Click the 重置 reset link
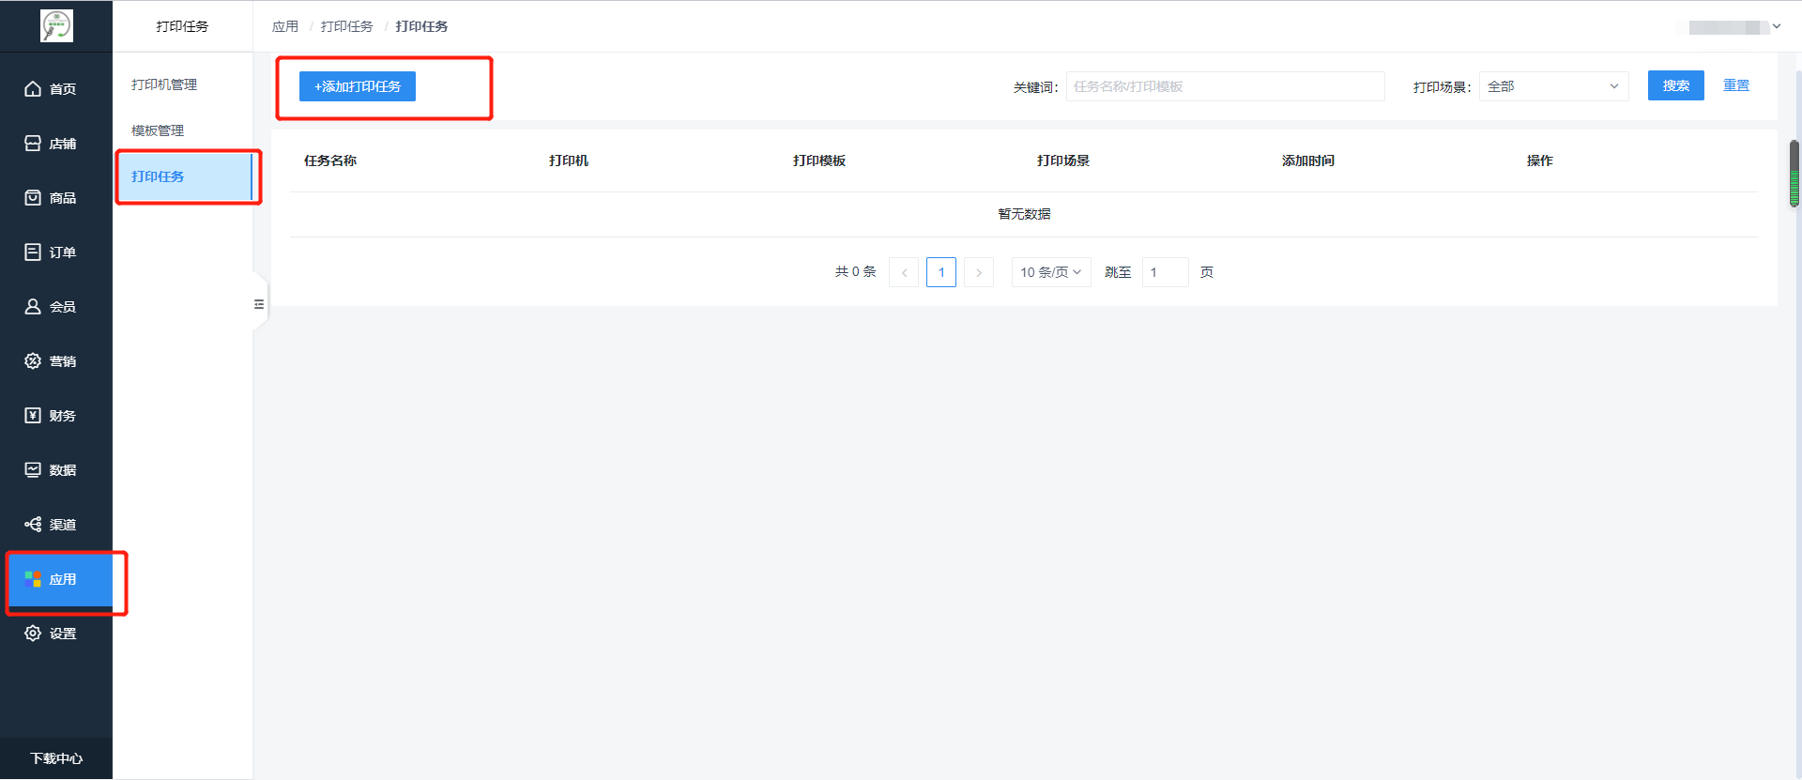The width and height of the screenshot is (1802, 780). pyautogui.click(x=1735, y=85)
